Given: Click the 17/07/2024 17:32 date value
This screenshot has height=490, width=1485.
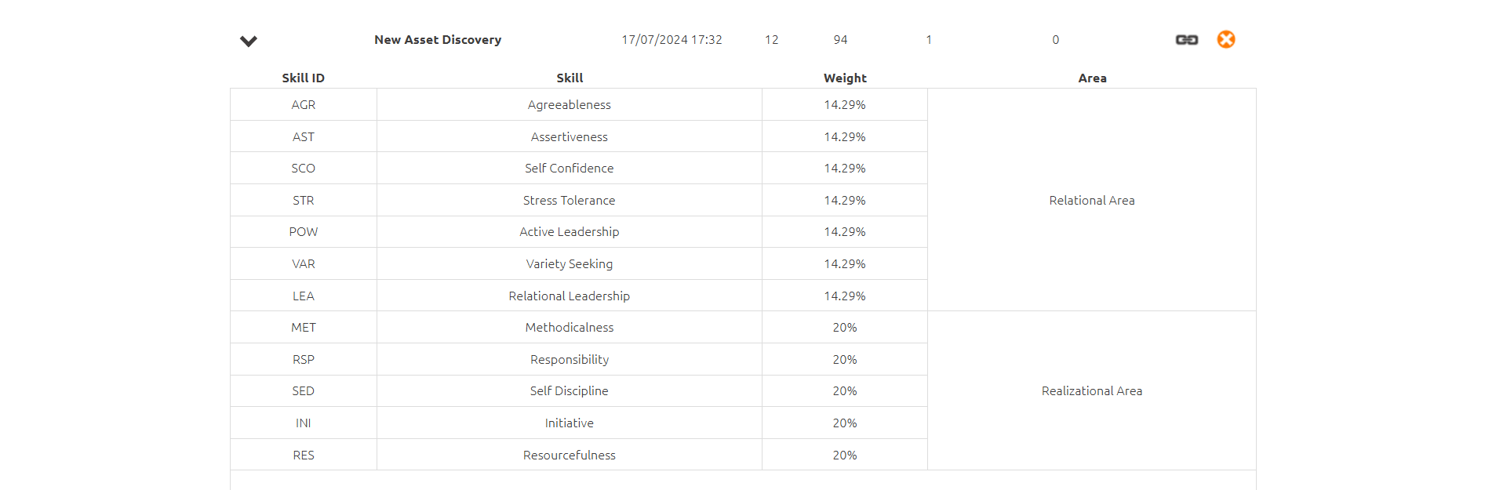Looking at the screenshot, I should 672,40.
